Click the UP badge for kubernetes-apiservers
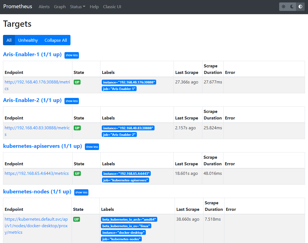 [77, 173]
